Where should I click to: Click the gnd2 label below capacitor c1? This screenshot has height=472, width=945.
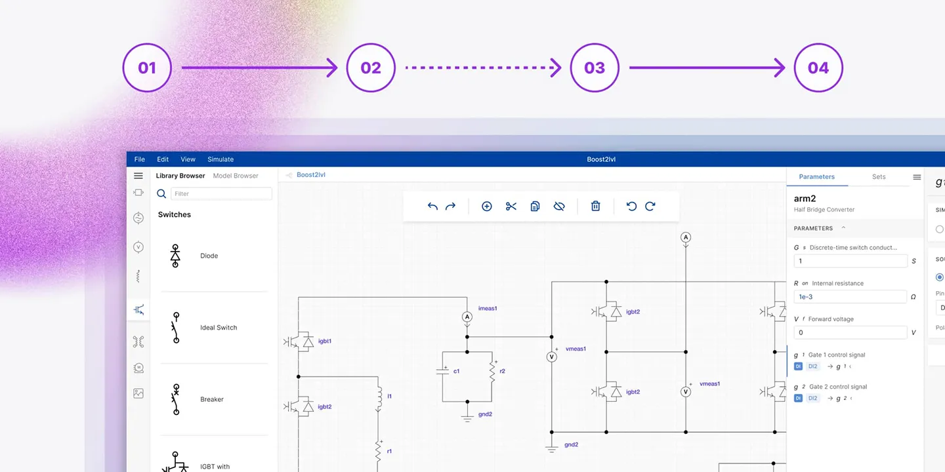click(x=486, y=414)
